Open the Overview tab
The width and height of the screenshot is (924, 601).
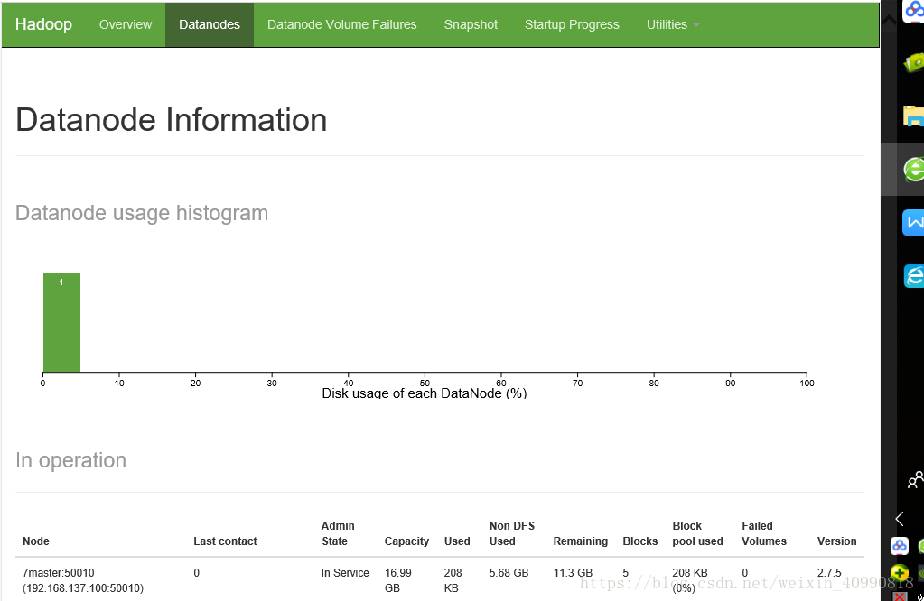(x=126, y=24)
